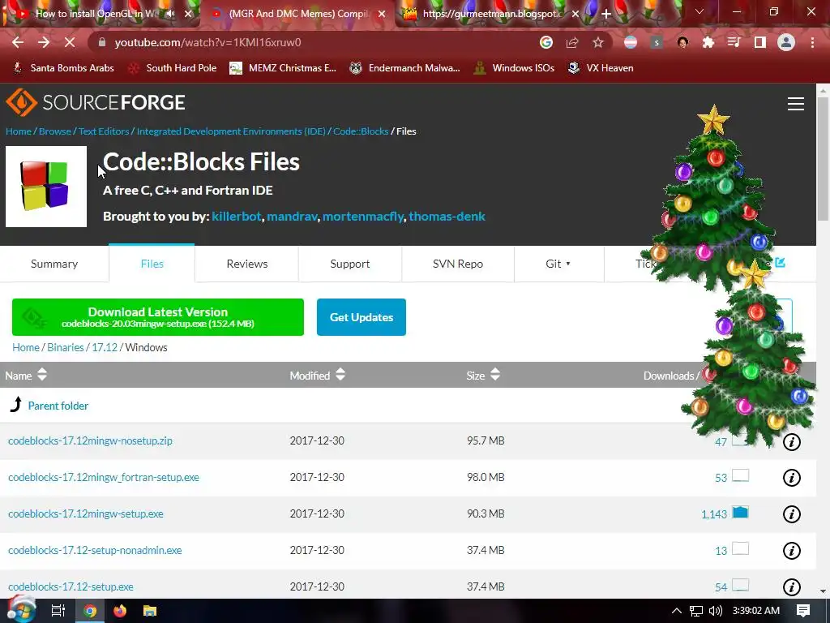
Task: Open the notifications action center
Action: [803, 611]
